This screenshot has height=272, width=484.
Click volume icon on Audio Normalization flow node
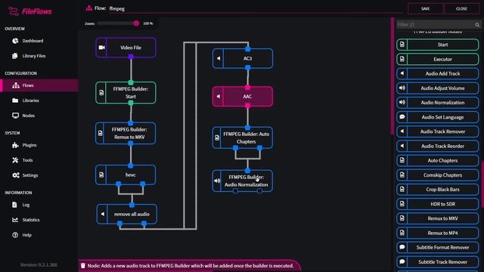pyautogui.click(x=217, y=181)
